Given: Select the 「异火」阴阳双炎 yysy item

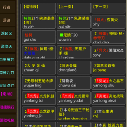Looking at the screenshot, I should click(x=108, y=52).
